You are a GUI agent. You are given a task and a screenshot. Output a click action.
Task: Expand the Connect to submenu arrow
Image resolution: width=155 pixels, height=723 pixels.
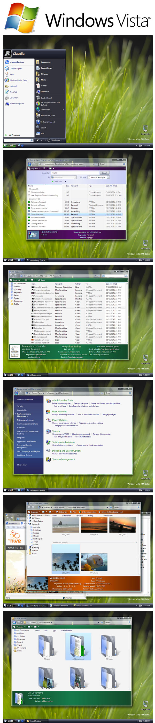coord(63,109)
